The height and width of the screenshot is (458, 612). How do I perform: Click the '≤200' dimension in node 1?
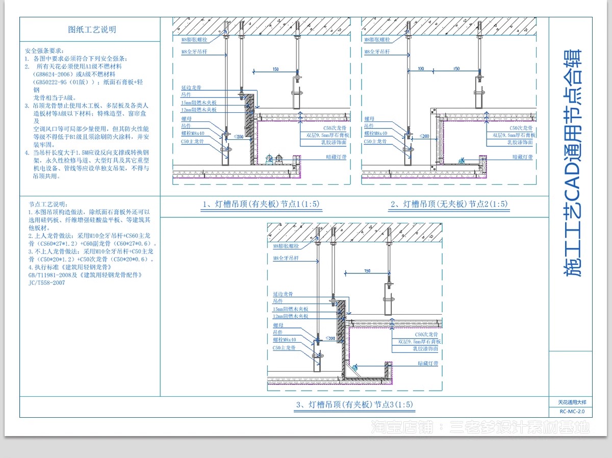coord(239,137)
